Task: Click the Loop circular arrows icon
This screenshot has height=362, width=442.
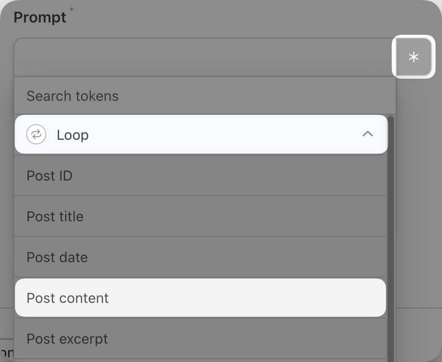Action: 36,134
